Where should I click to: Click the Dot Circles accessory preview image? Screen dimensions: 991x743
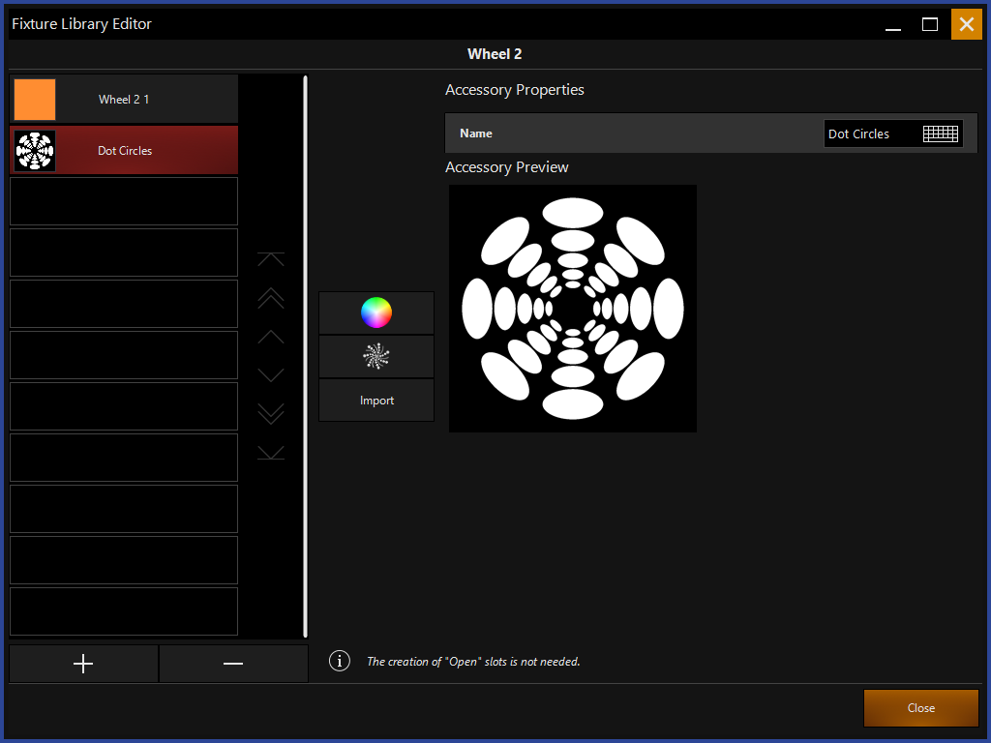[x=573, y=309]
